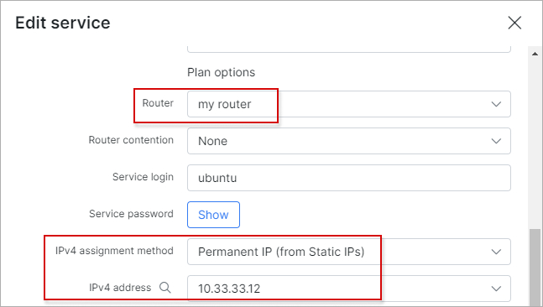Click the Router contention chevron arrow
The image size is (543, 307).
496,141
